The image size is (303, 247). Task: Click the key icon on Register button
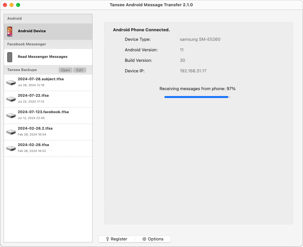(x=107, y=239)
